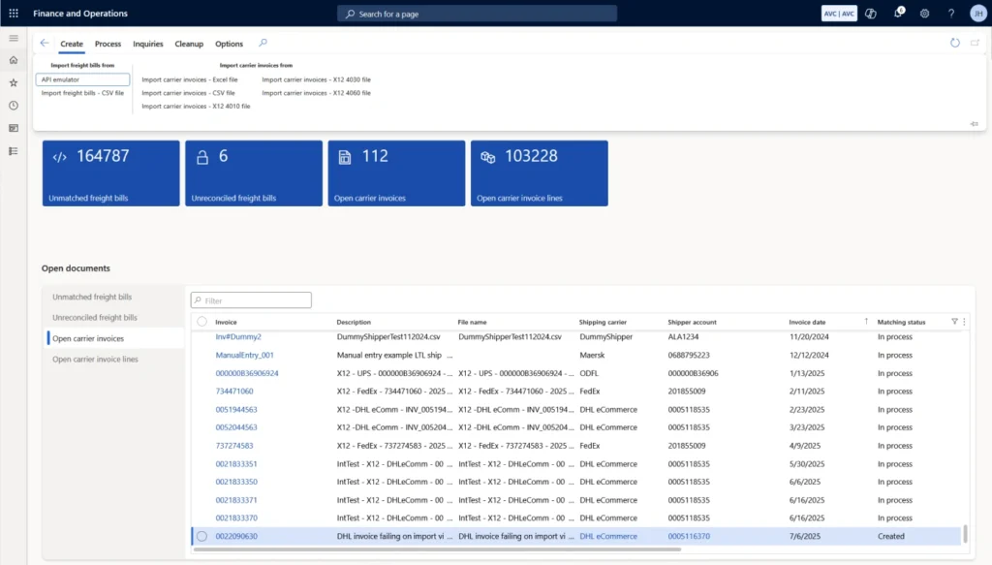Open the Options tab in the ribbon

click(229, 44)
